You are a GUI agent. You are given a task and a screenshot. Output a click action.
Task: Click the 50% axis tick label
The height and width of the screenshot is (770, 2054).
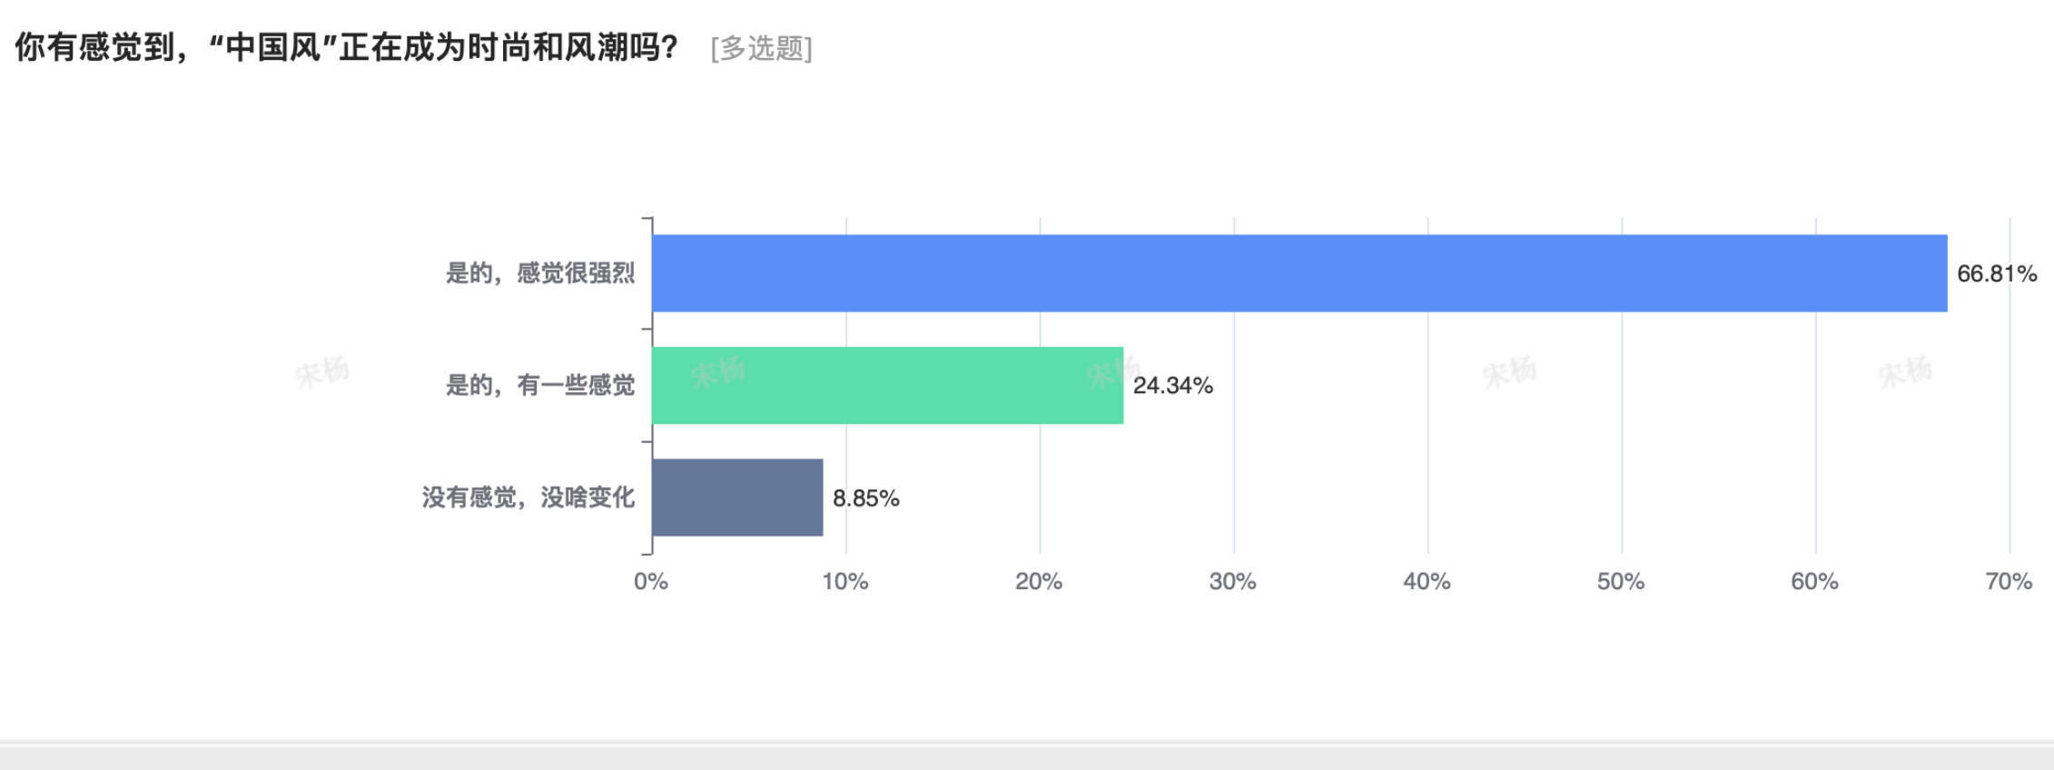coord(1621,581)
